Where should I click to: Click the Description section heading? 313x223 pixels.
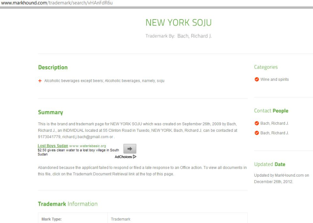[53, 67]
